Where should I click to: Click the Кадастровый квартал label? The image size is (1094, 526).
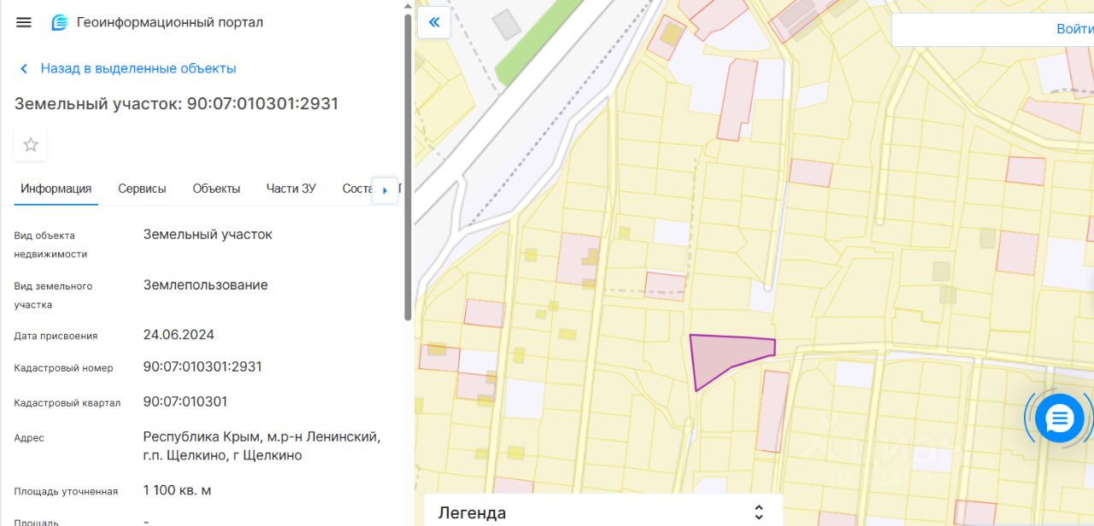(x=68, y=403)
